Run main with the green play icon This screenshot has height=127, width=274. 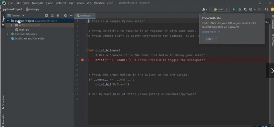coord(234,10)
